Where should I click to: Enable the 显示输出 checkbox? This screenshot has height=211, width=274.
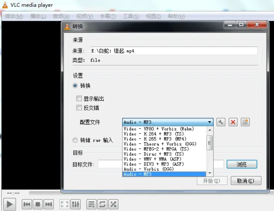79,98
